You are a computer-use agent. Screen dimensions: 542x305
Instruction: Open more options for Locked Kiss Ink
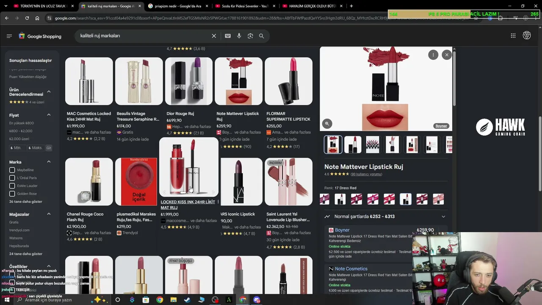[218, 202]
